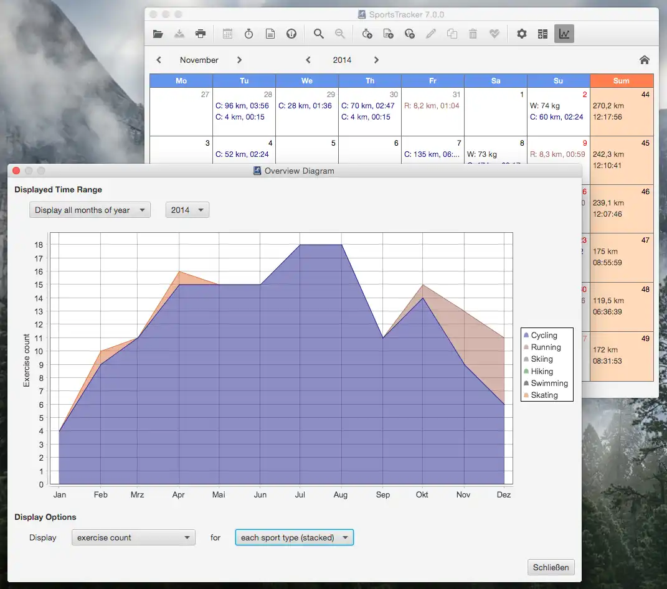Switch to exercise list stopwatch view

248,34
